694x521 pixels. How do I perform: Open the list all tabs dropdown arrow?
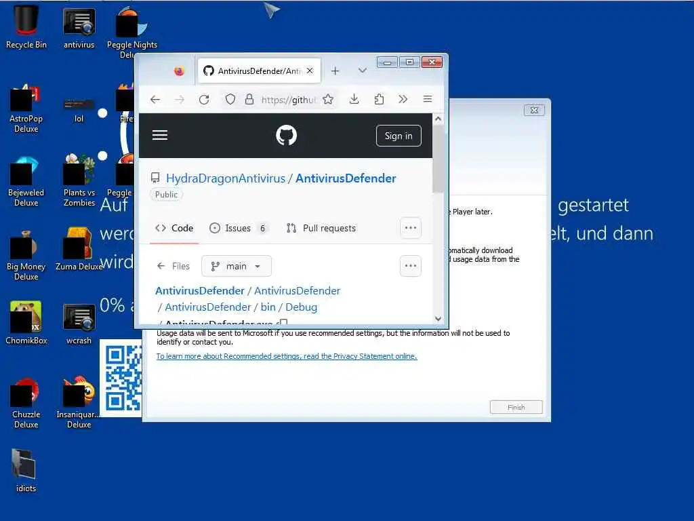point(362,71)
